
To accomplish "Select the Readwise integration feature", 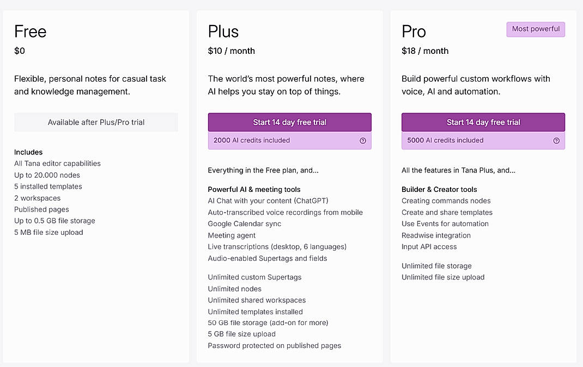I will (436, 235).
